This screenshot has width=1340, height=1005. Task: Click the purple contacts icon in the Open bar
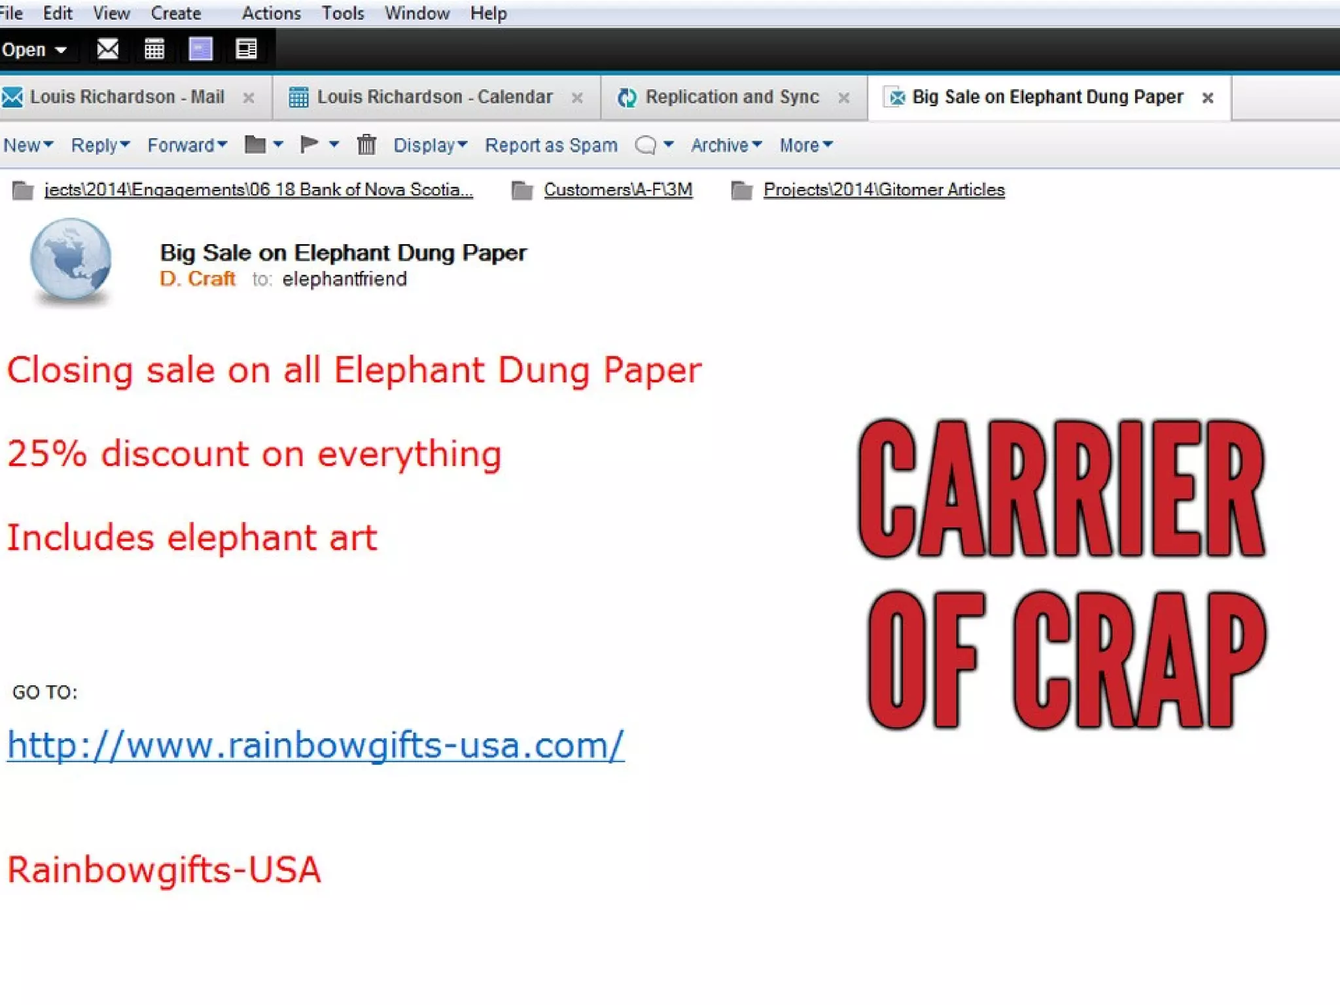point(200,49)
